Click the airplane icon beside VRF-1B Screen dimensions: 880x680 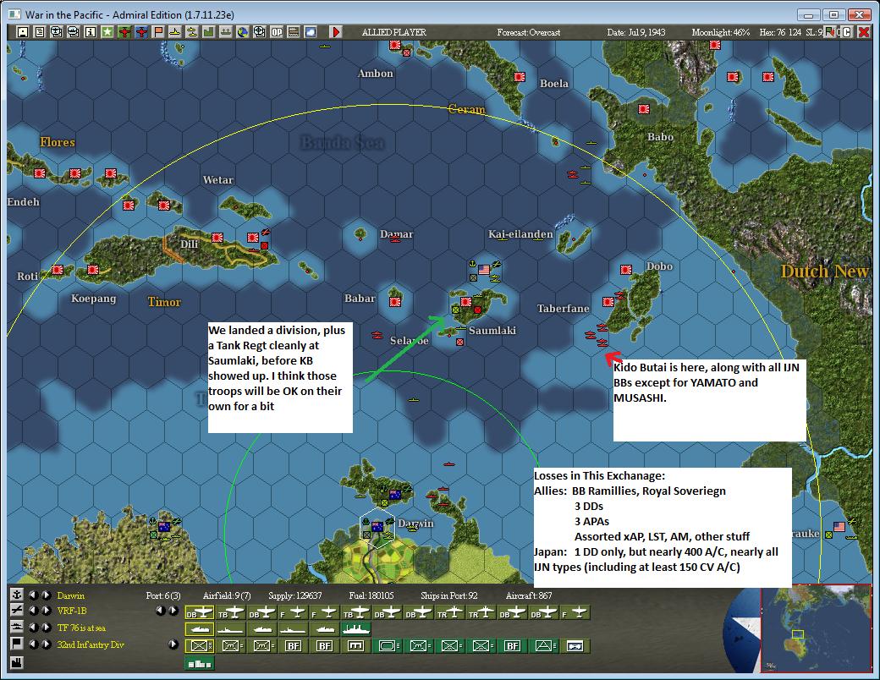tap(17, 611)
